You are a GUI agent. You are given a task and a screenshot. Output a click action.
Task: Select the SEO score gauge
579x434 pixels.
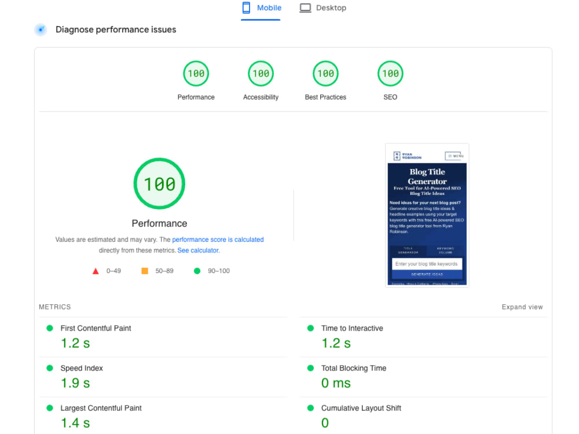[390, 73]
